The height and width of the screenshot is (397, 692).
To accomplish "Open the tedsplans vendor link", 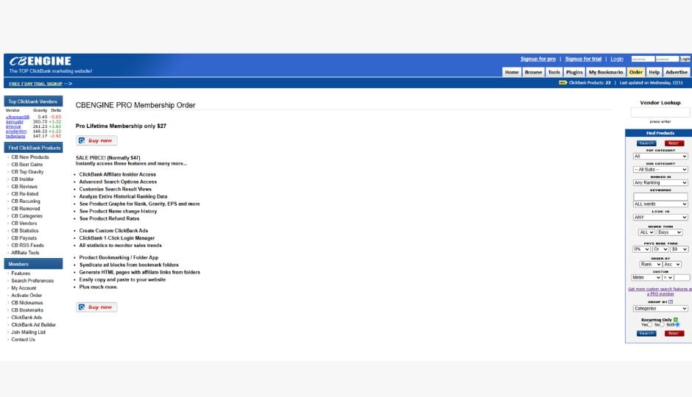I will [15, 136].
